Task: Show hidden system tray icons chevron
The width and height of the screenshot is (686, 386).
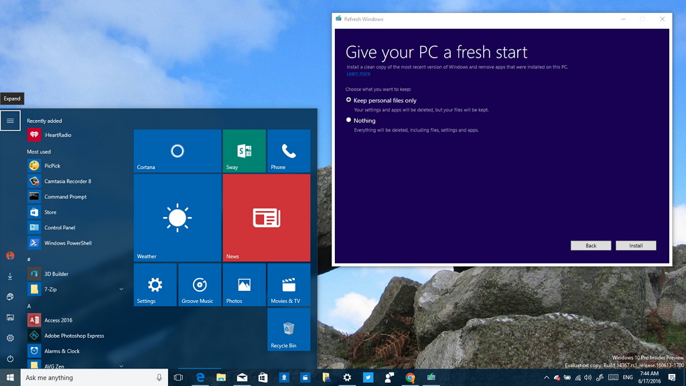Action: (x=547, y=377)
